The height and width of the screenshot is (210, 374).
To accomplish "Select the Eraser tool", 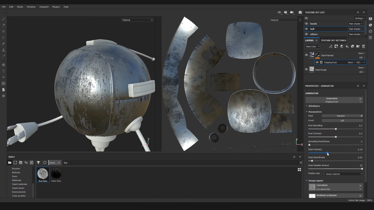I will 4,25.
